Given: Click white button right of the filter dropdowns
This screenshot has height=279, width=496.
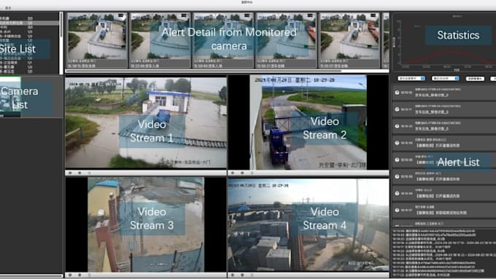Looking at the screenshot, I should [475, 79].
